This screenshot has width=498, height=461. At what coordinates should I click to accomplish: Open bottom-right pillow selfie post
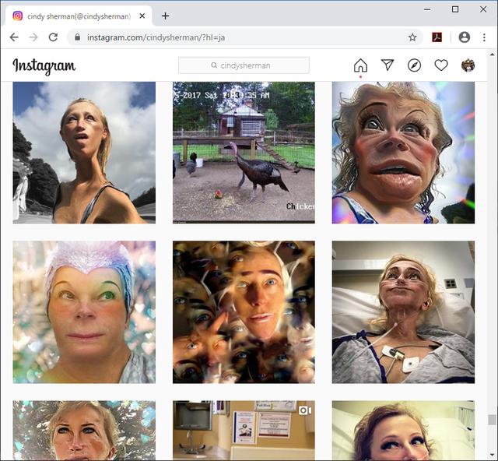tap(403, 430)
